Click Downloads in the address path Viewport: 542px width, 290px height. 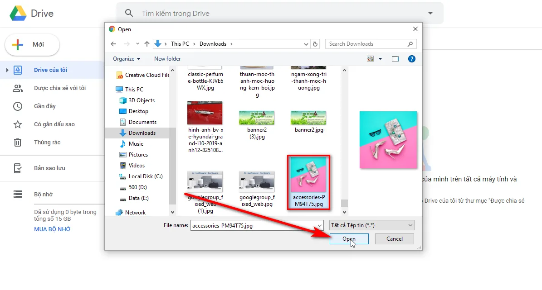click(x=213, y=44)
